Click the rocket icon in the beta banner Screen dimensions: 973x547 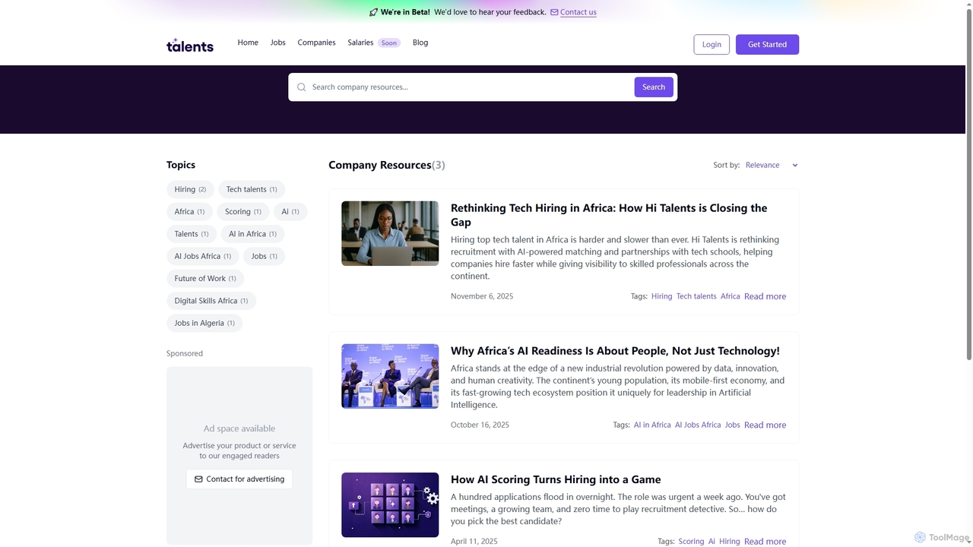(x=373, y=12)
